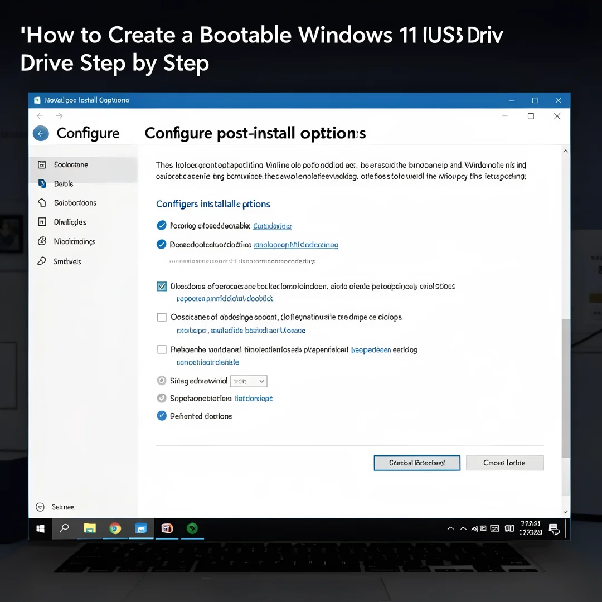Open the Eoolontane sidebar item
The width and height of the screenshot is (602, 602).
tap(83, 164)
